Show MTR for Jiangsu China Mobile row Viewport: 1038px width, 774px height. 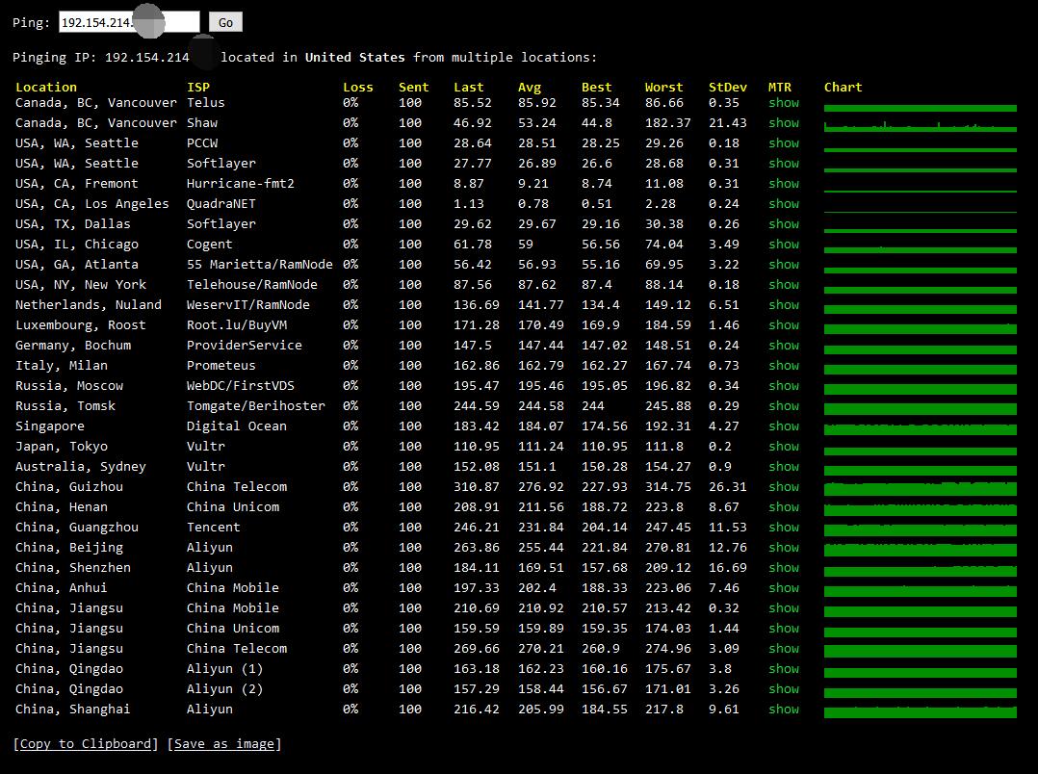tap(784, 607)
